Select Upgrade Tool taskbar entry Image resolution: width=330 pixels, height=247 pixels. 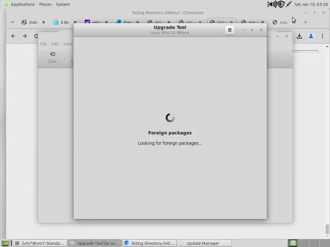click(x=95, y=243)
